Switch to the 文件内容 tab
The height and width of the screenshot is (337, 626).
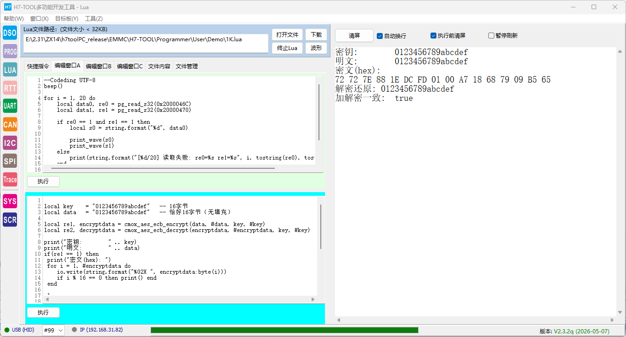click(x=159, y=66)
